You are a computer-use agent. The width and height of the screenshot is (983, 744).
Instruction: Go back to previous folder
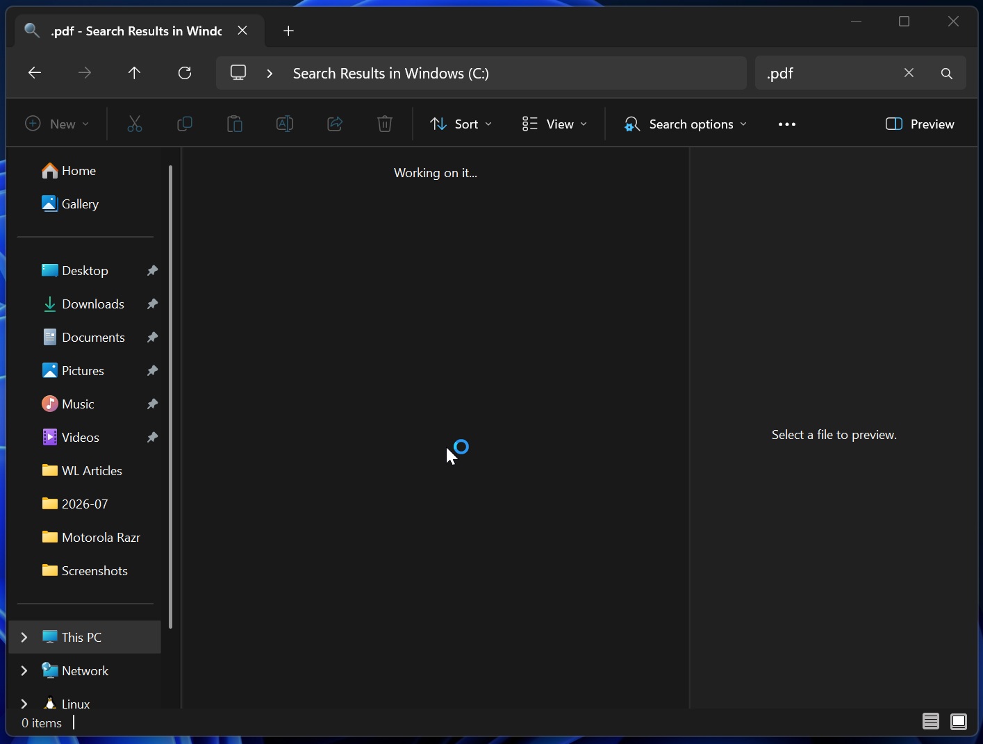point(35,73)
